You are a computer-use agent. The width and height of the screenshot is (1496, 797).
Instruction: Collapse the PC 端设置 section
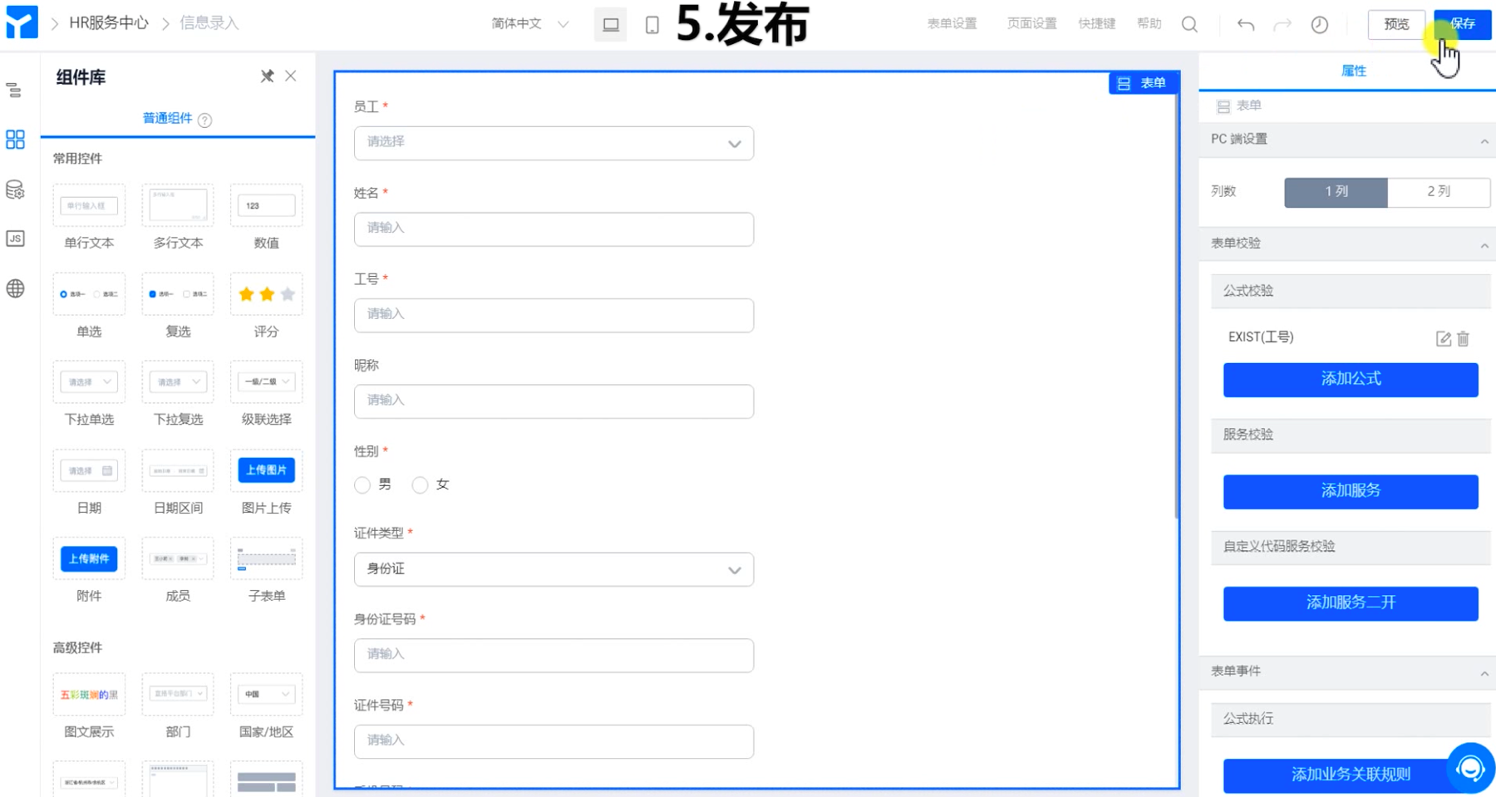pos(1484,141)
